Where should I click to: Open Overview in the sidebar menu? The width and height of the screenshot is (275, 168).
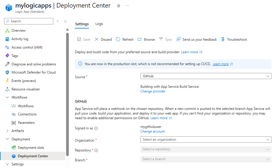(18, 31)
